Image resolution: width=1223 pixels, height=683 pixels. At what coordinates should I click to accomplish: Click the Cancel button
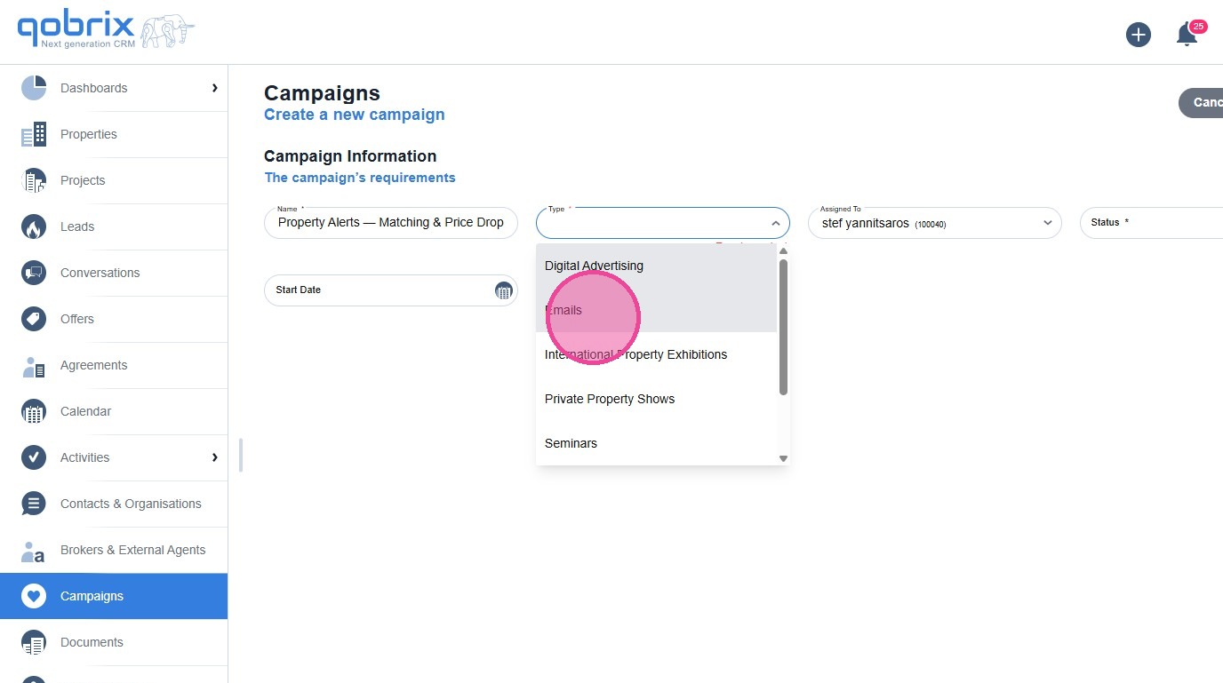pyautogui.click(x=1201, y=103)
